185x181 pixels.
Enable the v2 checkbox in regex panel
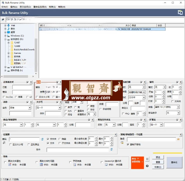point(27,97)
